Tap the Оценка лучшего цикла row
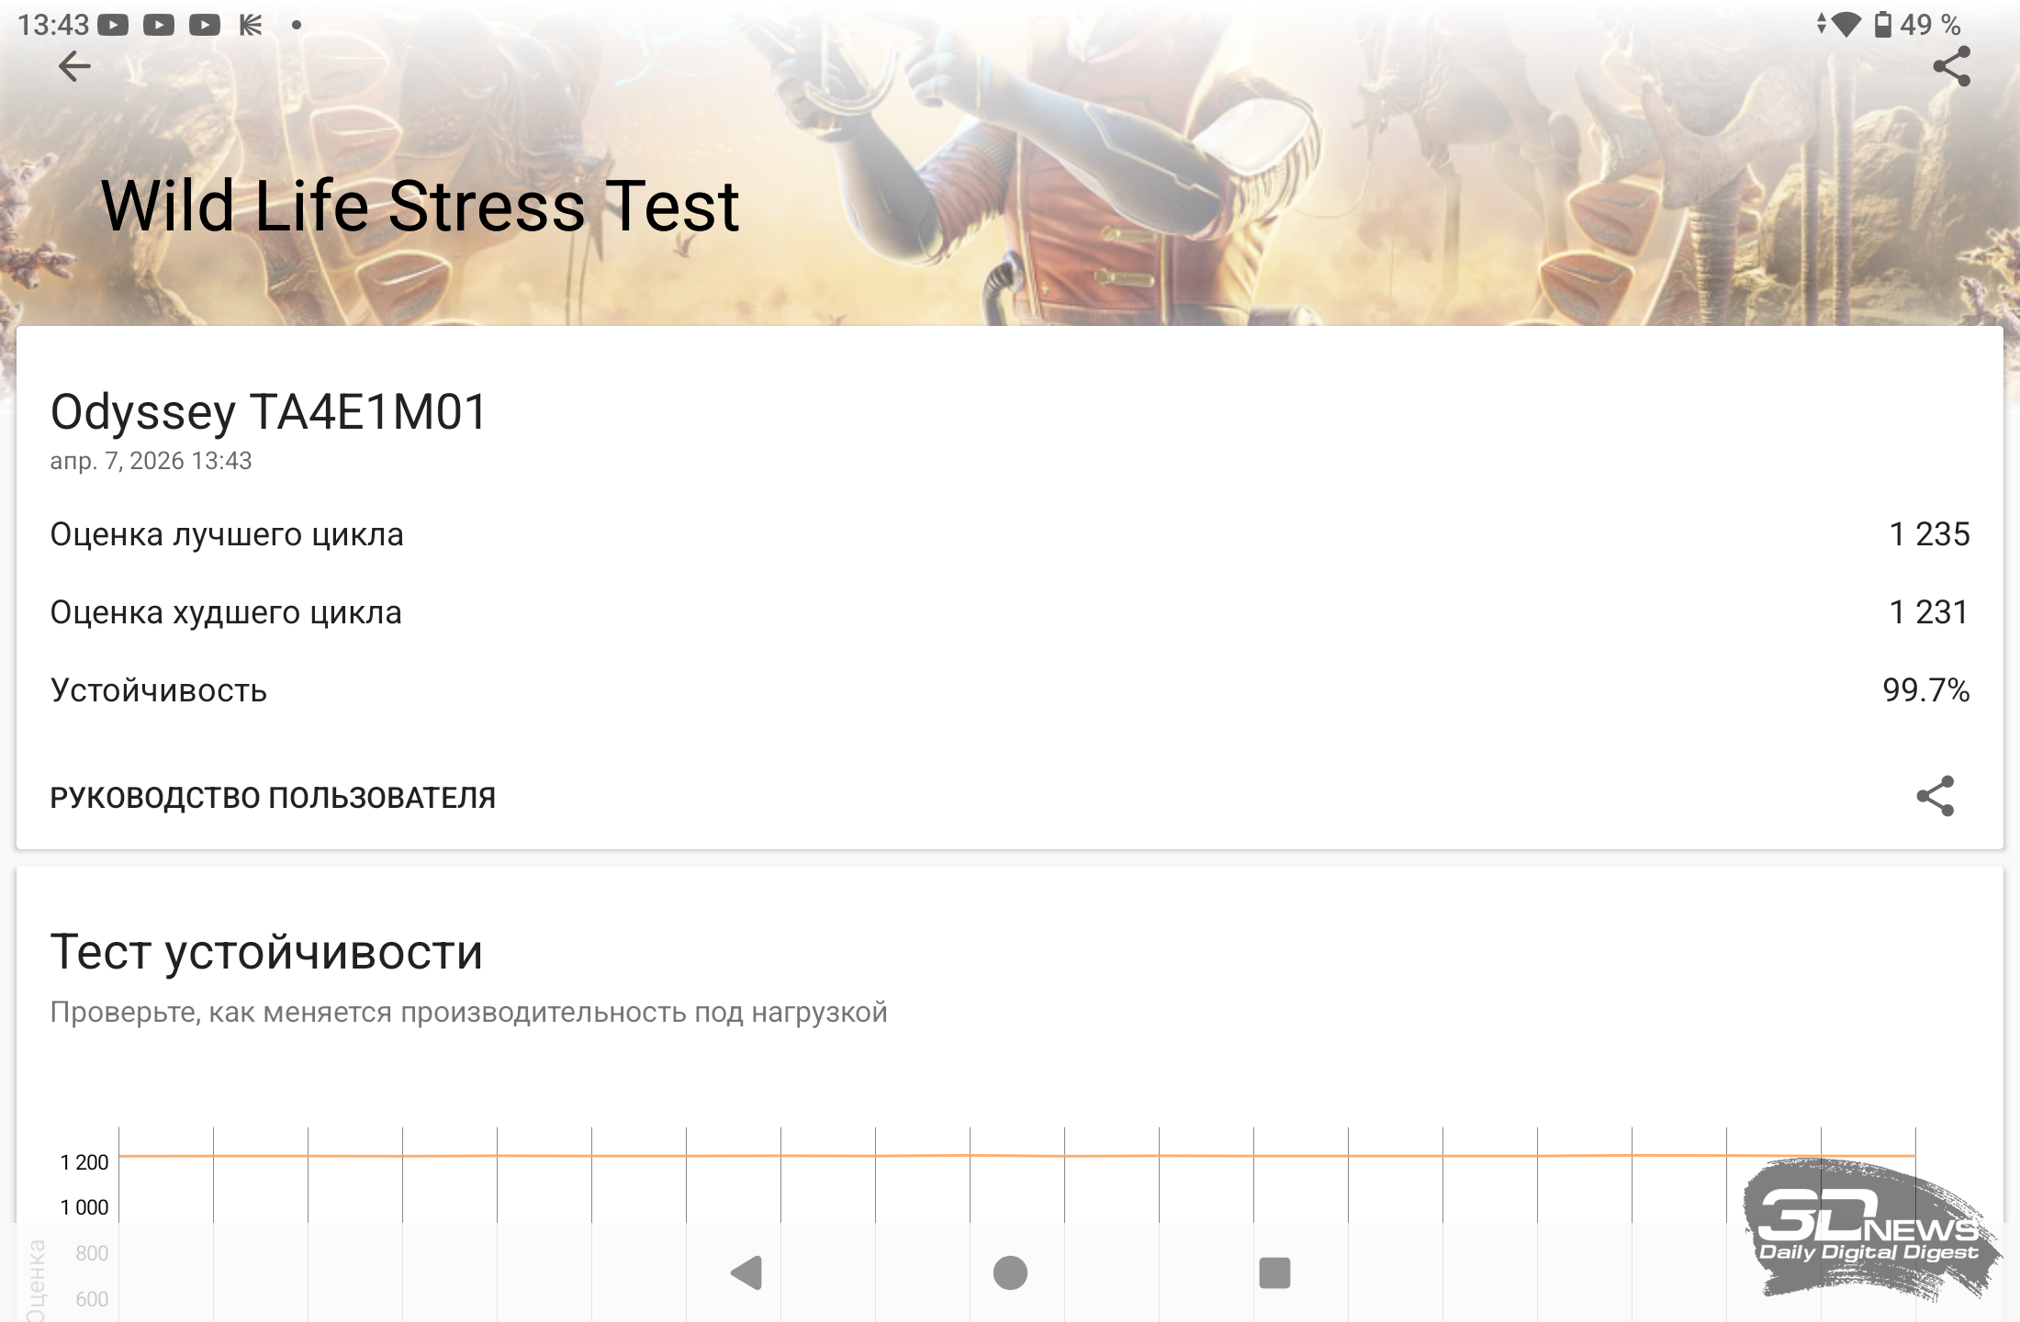 point(1010,534)
